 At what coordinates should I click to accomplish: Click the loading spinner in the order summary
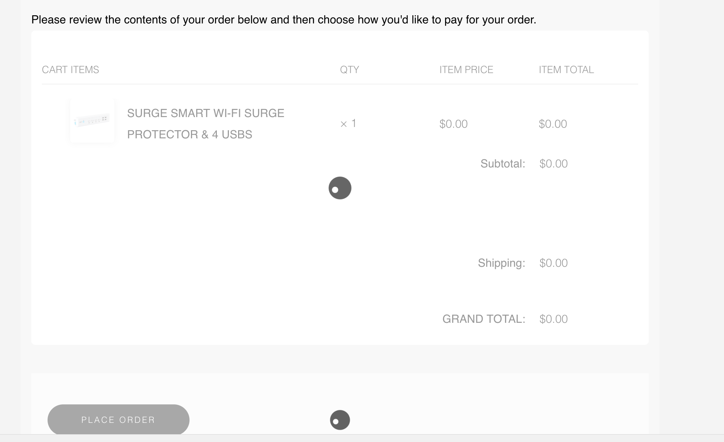[340, 188]
